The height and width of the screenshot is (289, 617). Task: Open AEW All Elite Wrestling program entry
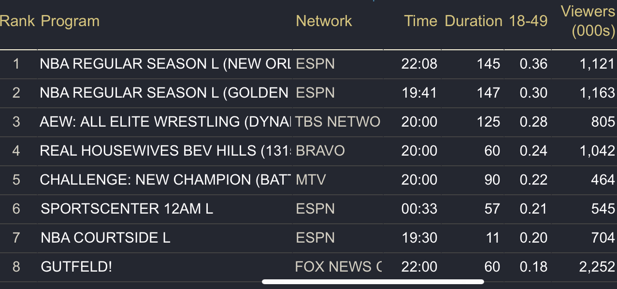coord(165,122)
